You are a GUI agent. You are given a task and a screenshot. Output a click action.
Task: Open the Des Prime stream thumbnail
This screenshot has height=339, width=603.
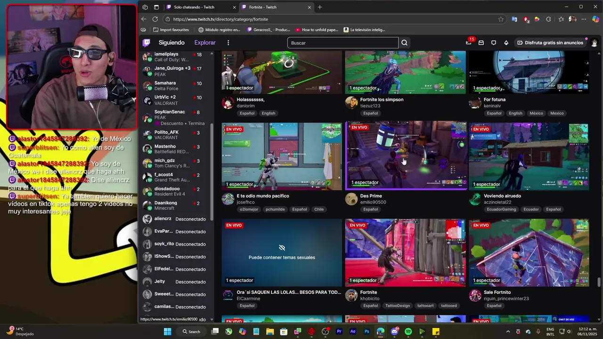pos(406,156)
